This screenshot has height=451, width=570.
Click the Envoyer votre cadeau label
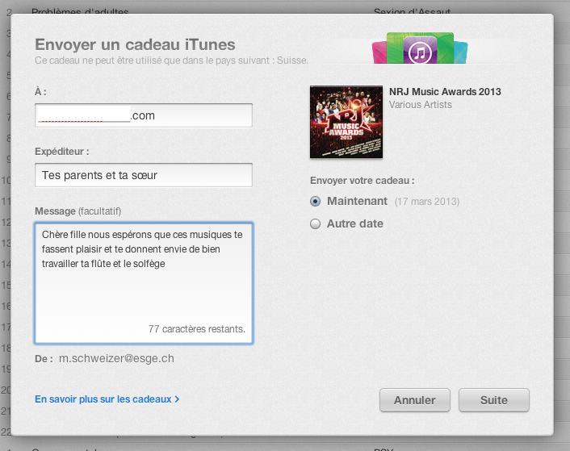[367, 180]
